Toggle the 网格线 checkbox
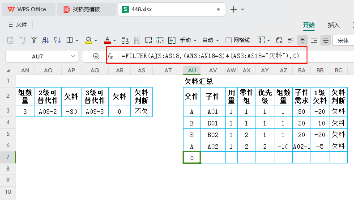This screenshot has height=200, width=354. click(x=229, y=40)
